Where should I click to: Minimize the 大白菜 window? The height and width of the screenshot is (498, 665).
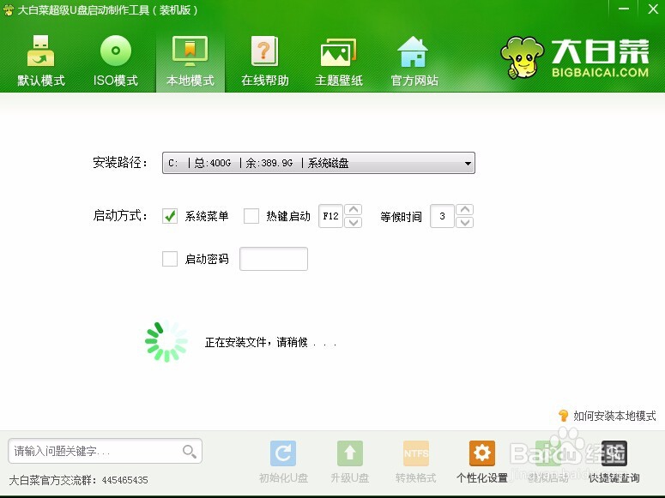click(624, 9)
